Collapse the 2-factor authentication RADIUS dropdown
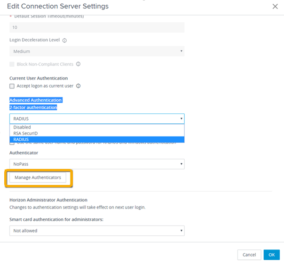Image resolution: width=284 pixels, height=264 pixels. coord(96,119)
